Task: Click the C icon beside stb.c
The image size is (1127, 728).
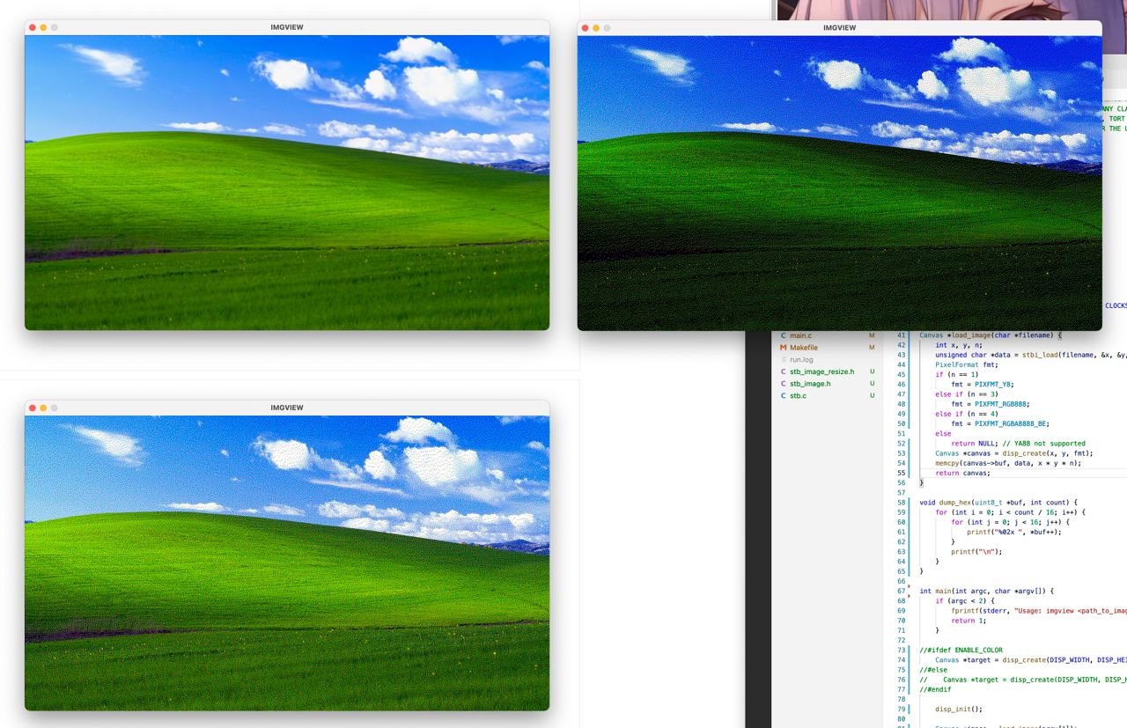Action: [x=783, y=396]
